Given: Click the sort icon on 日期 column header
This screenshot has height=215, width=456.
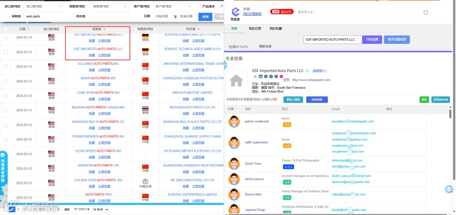Looking at the screenshot, I should [29, 29].
